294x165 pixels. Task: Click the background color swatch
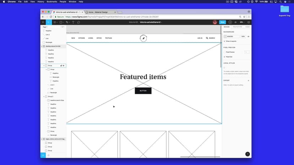225,36
